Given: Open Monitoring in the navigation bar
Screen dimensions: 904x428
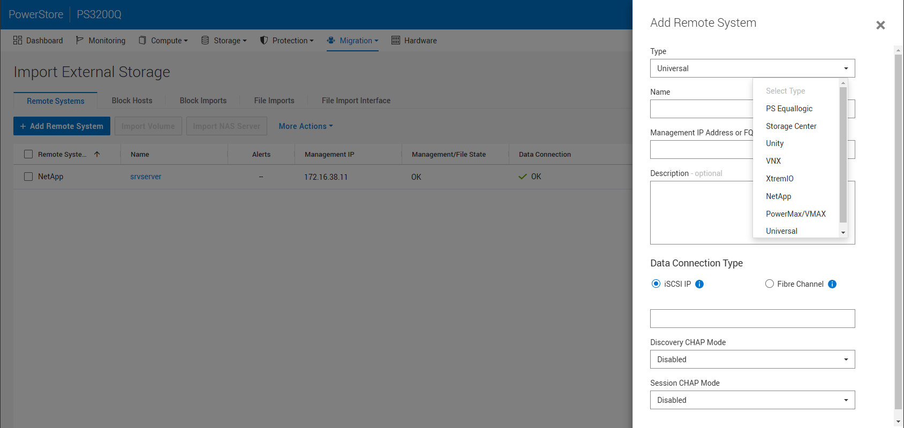Looking at the screenshot, I should (x=101, y=41).
